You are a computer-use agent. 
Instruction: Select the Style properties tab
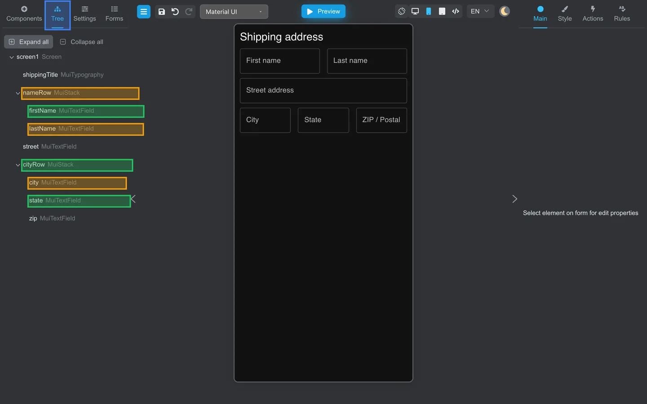[x=565, y=14]
